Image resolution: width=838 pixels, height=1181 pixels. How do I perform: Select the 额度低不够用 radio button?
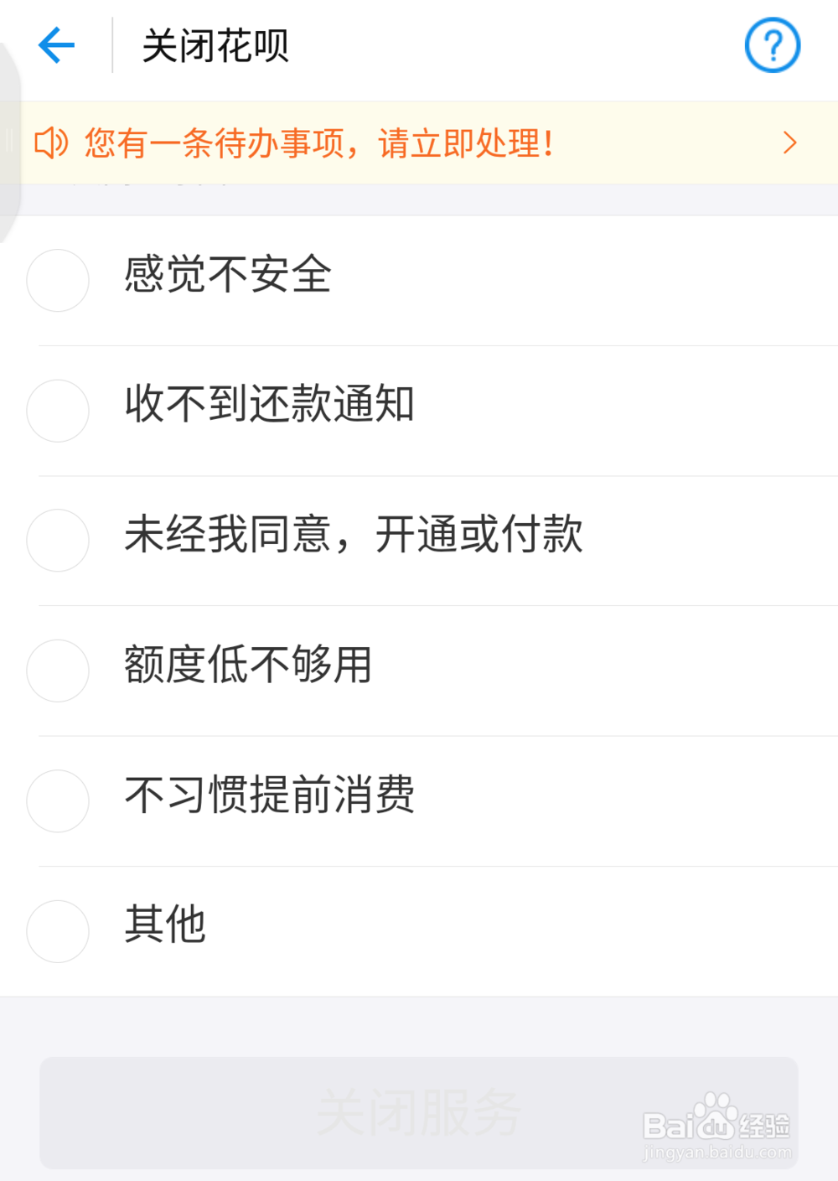coord(58,671)
